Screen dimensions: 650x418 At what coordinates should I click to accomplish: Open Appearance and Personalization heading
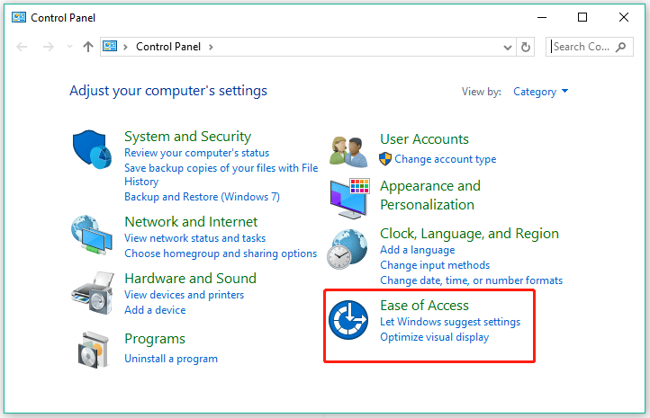click(429, 195)
